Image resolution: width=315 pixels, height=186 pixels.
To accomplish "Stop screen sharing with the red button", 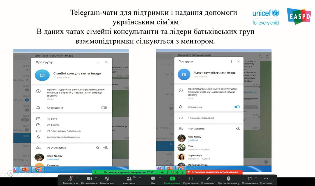I will tap(210, 172).
